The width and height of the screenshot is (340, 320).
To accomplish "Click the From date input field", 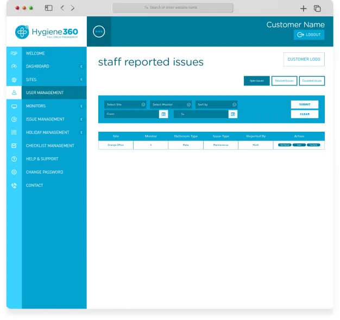I will 131,114.
